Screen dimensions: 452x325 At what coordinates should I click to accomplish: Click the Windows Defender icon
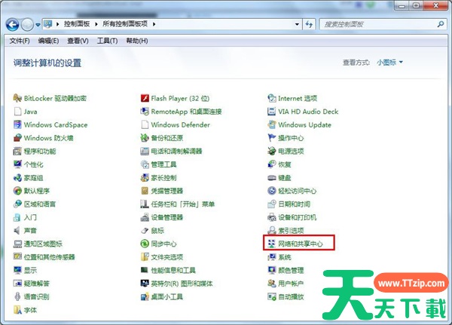[145, 124]
